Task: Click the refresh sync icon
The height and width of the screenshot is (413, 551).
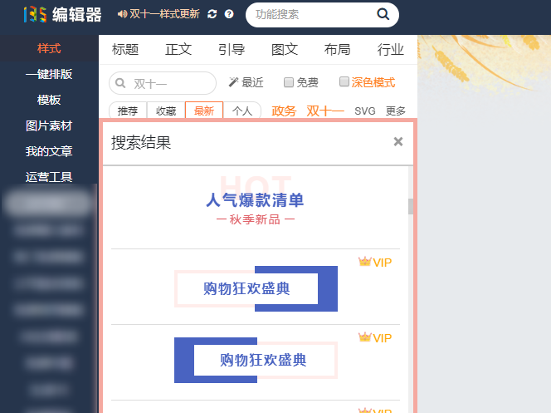Action: tap(212, 14)
